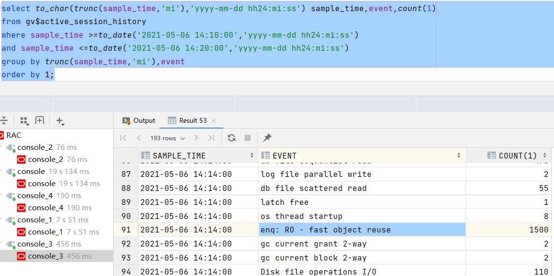The image size is (554, 276).
Task: Close the Result 53 tab
Action: [x=213, y=120]
